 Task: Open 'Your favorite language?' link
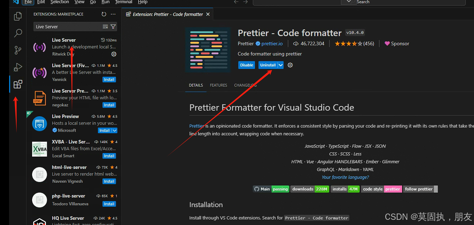pyautogui.click(x=345, y=177)
